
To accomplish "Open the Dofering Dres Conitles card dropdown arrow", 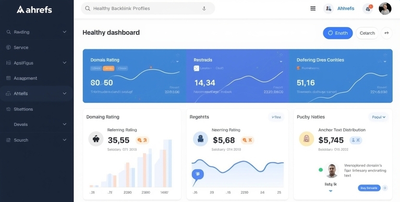I will (385, 62).
